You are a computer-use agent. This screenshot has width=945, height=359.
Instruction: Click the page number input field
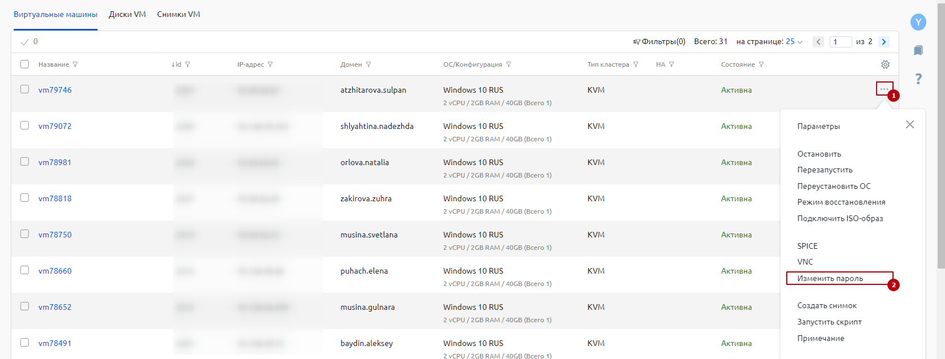[x=840, y=42]
